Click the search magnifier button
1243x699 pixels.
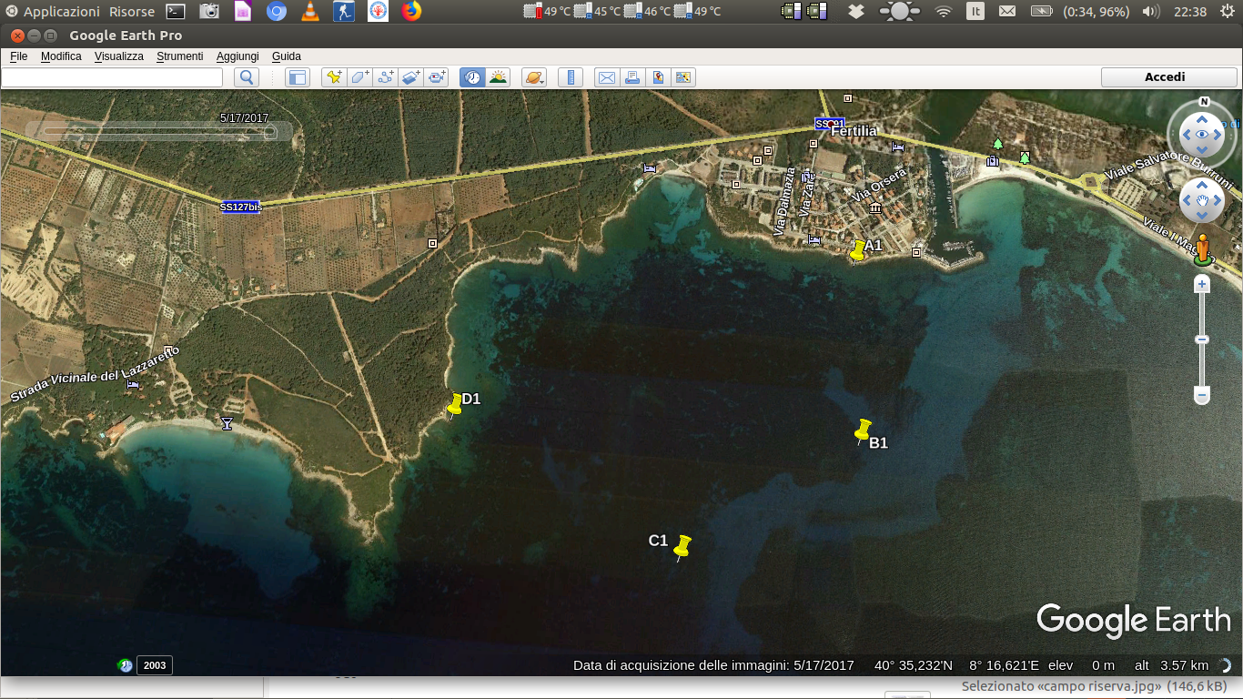(247, 77)
